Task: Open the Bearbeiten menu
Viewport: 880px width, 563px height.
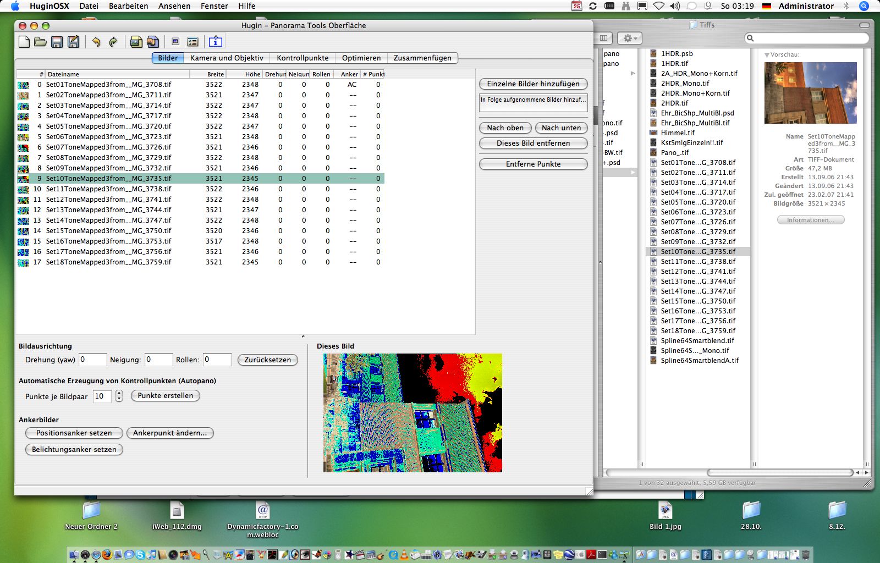Action: pos(128,6)
